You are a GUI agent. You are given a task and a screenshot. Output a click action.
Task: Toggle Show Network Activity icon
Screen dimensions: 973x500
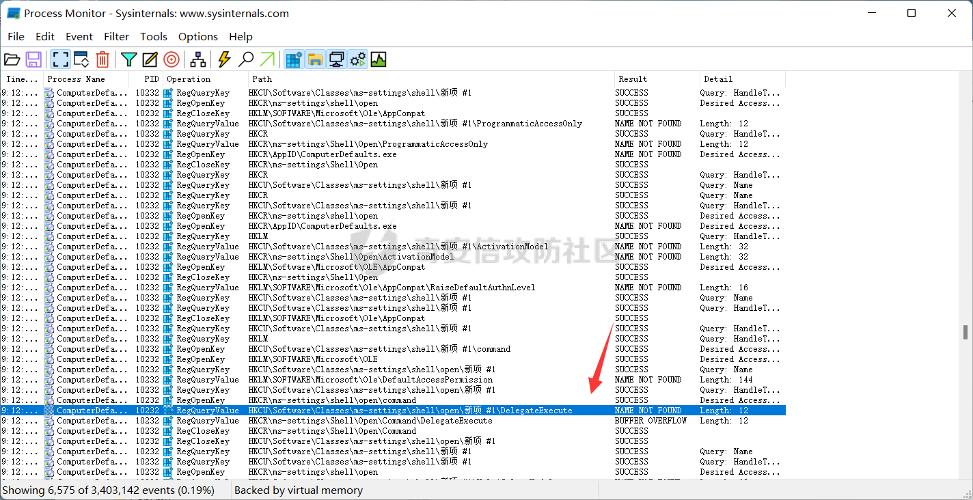coord(336,59)
